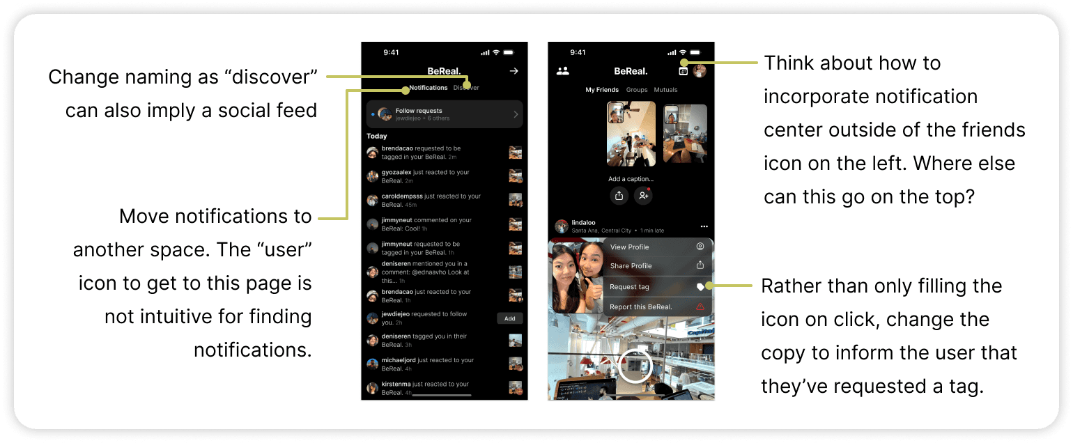Open caroldempsss just reacted notification text

pyautogui.click(x=431, y=200)
